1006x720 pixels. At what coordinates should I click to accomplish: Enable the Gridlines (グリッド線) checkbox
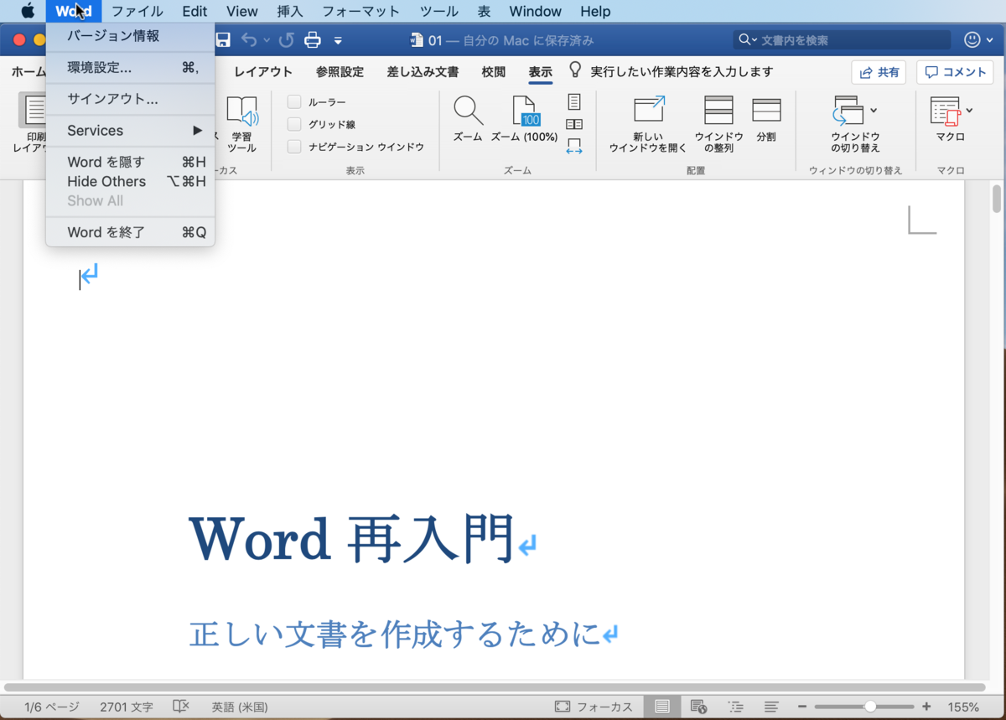pos(294,124)
